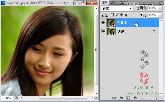The height and width of the screenshot is (102, 165).
Task: Toggle visibility of 背景 副本 layer
Action: 103,23
